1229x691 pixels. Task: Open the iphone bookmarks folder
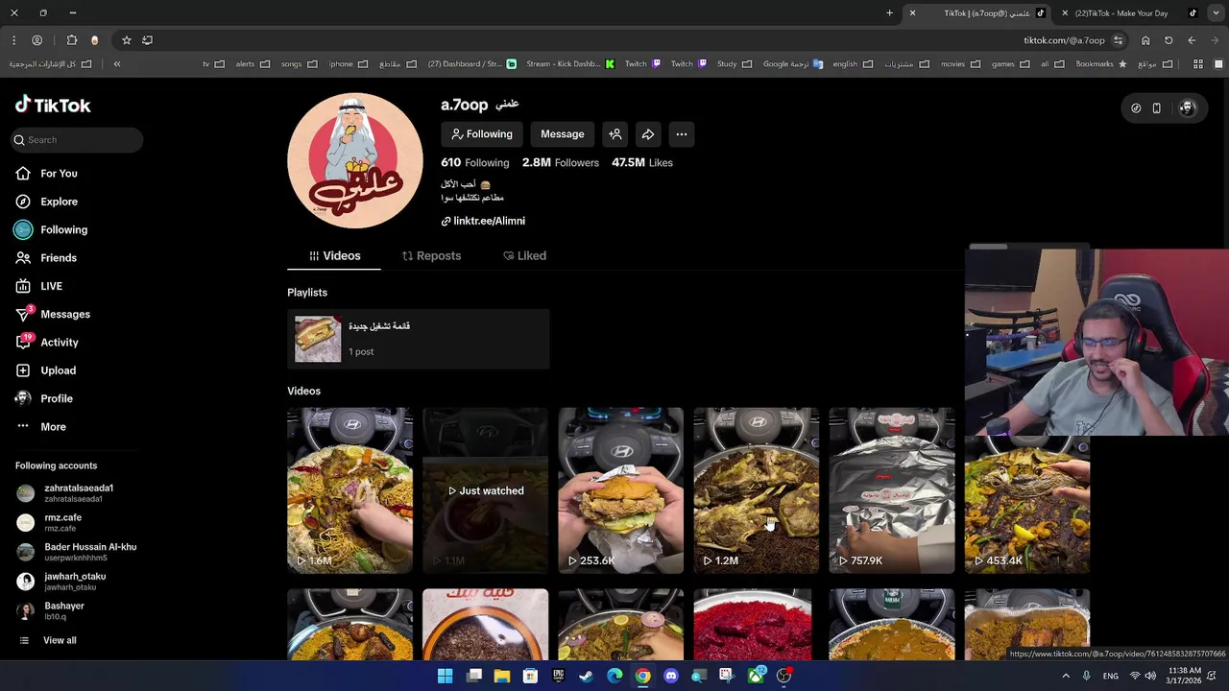click(x=348, y=64)
